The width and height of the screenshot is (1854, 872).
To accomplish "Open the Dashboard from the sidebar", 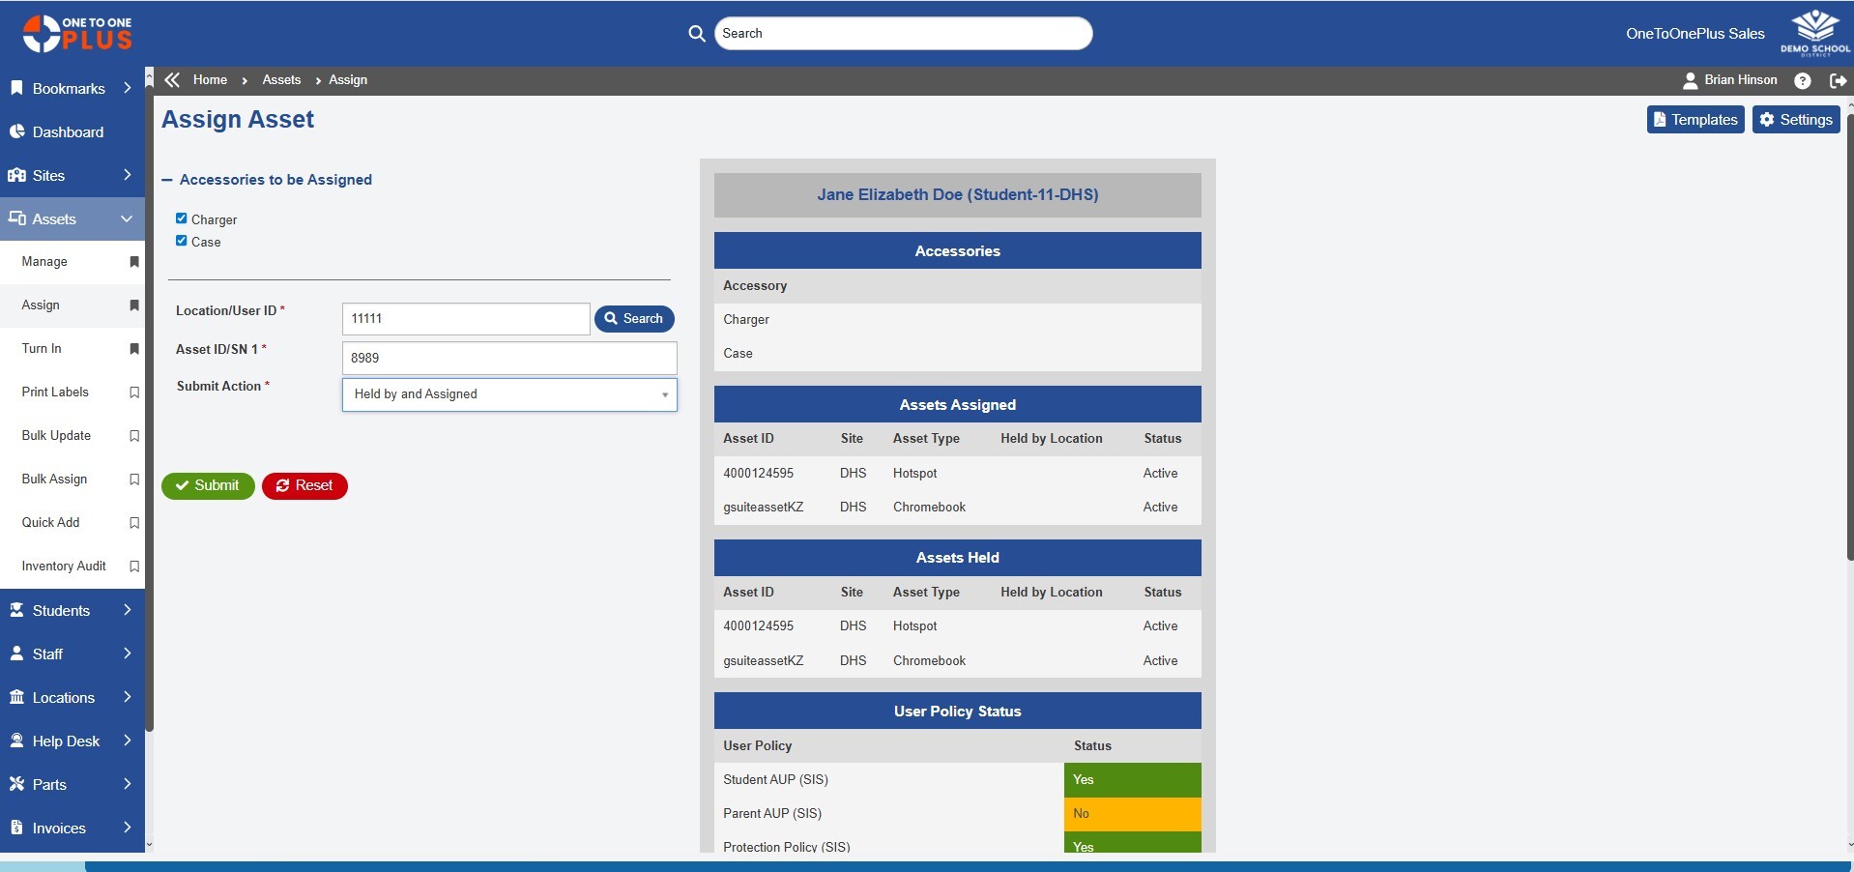I will click(68, 131).
